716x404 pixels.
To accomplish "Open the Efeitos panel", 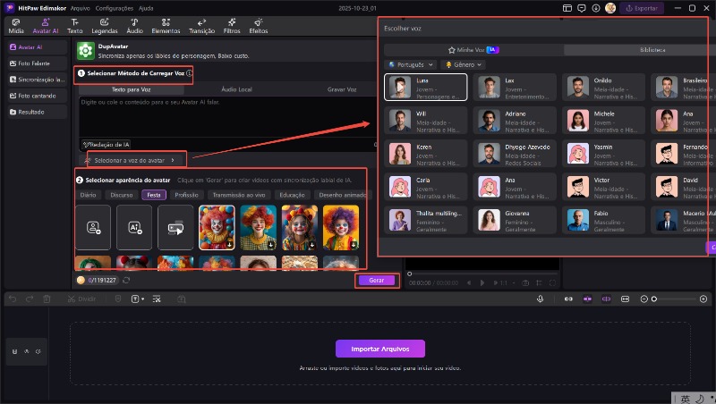I will 258,25.
